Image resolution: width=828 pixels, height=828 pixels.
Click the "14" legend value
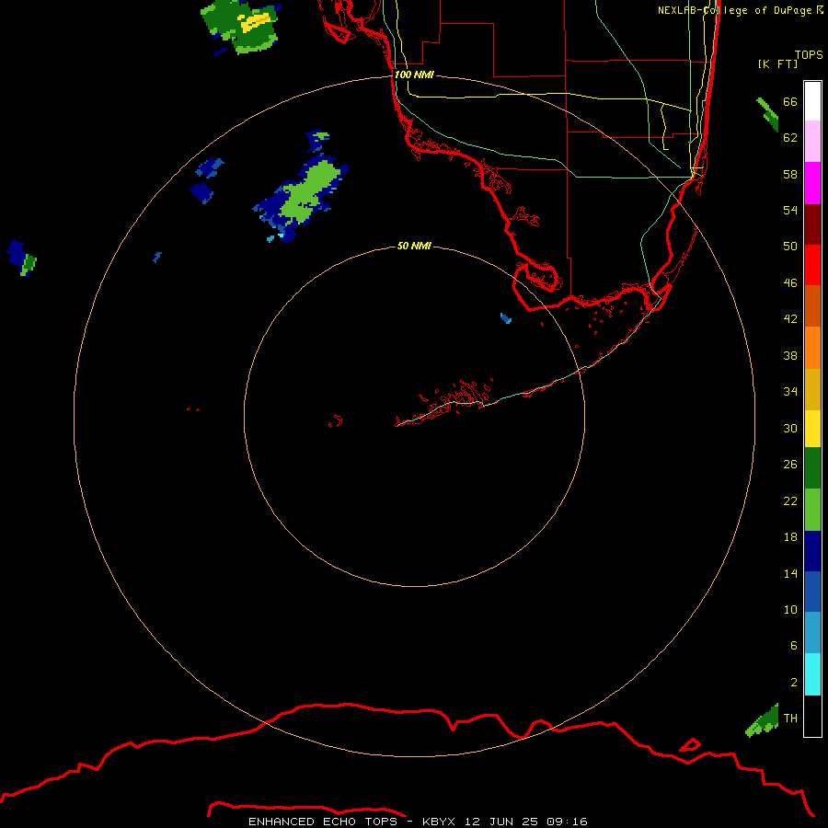pyautogui.click(x=790, y=573)
